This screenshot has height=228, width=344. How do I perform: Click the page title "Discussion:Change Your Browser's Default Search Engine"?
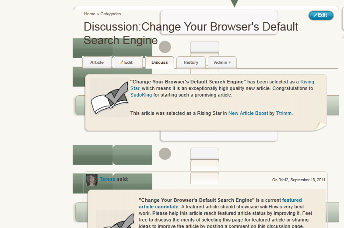(191, 33)
